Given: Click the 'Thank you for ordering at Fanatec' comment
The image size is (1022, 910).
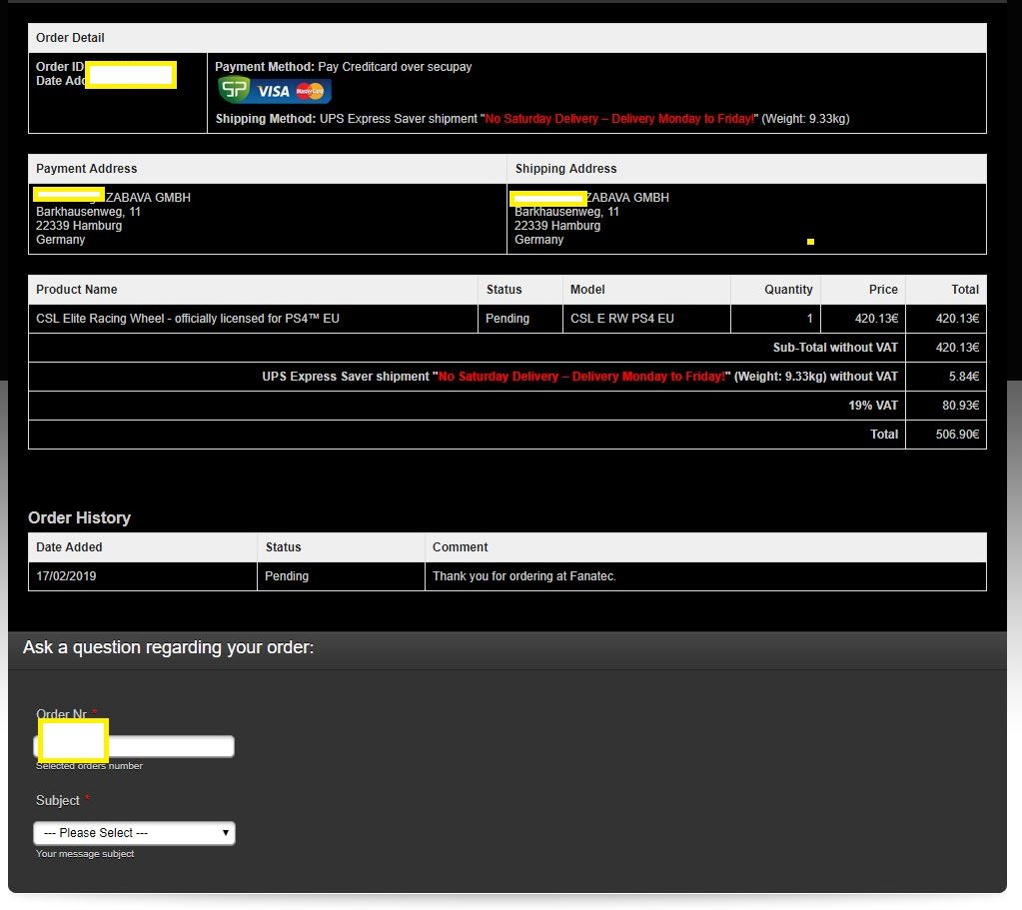Looking at the screenshot, I should (x=523, y=576).
